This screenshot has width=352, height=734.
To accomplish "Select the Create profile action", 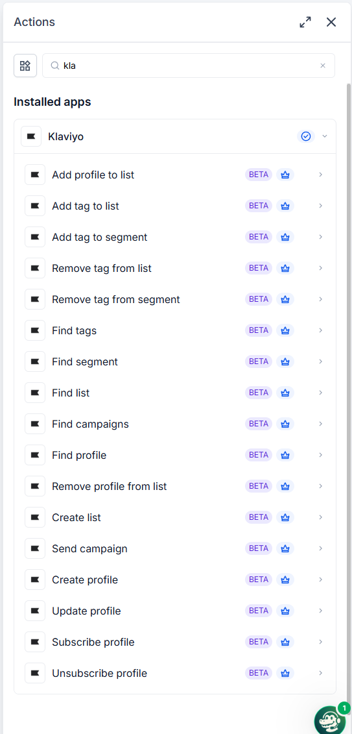I will point(175,580).
